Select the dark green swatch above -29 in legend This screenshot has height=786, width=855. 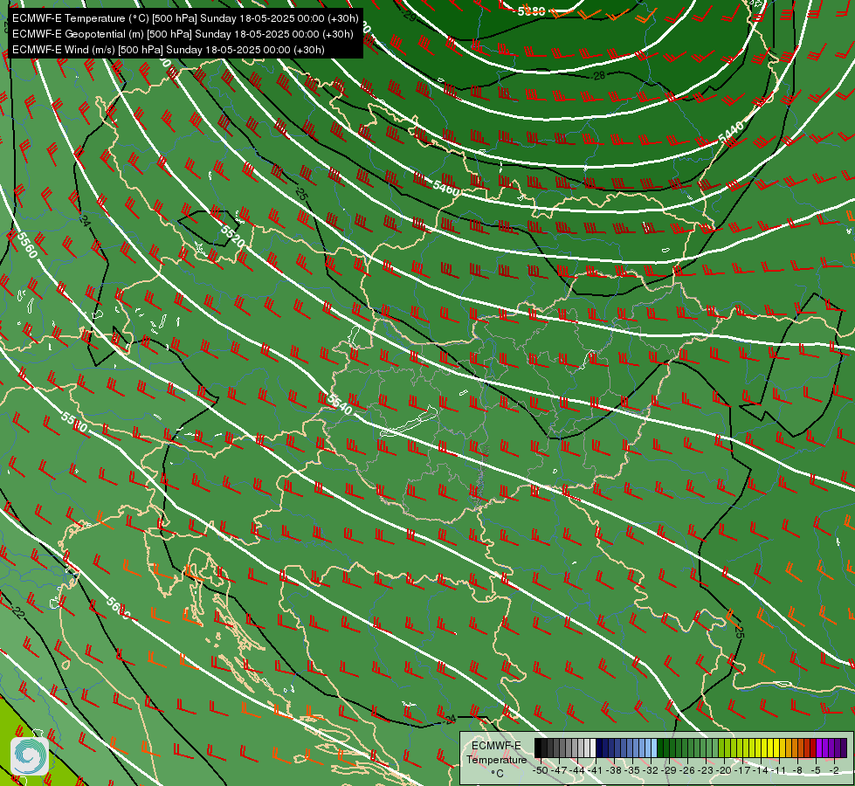coord(666,748)
